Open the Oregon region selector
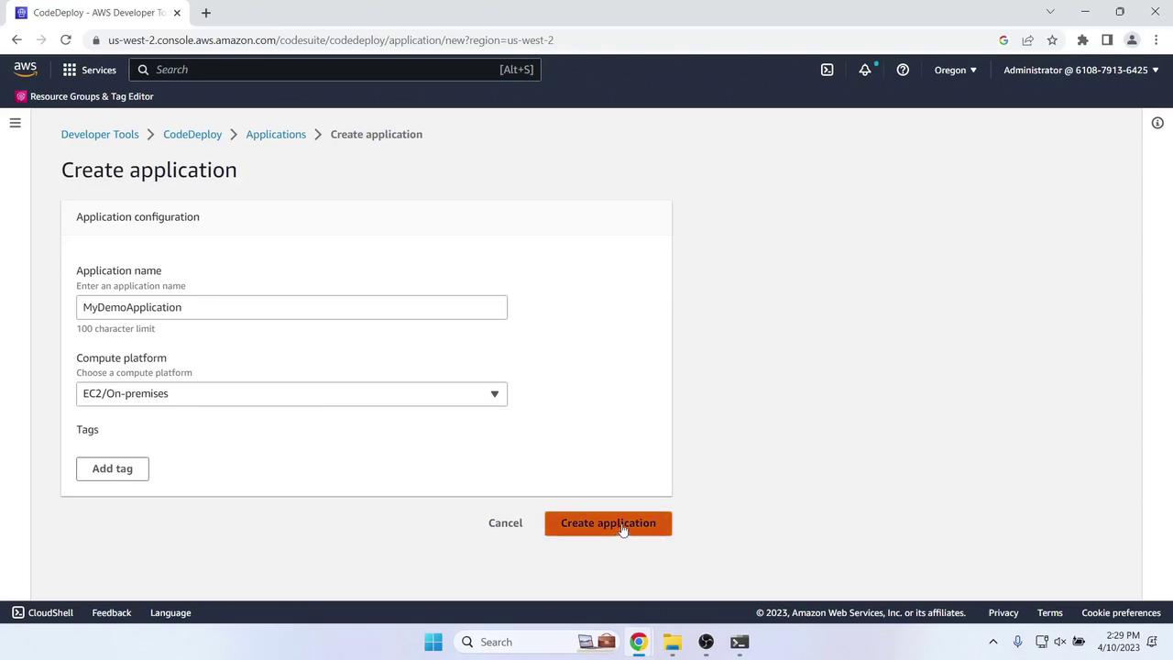 pos(956,70)
